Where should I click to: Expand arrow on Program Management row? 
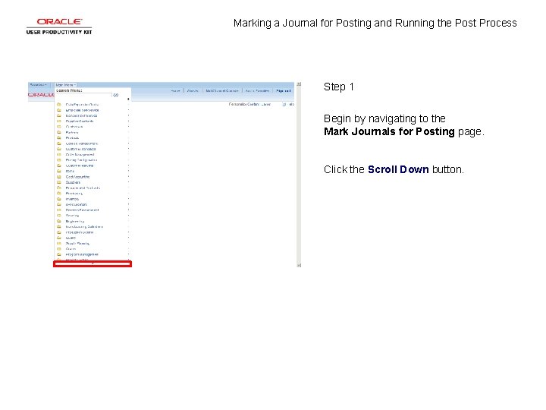pos(128,254)
